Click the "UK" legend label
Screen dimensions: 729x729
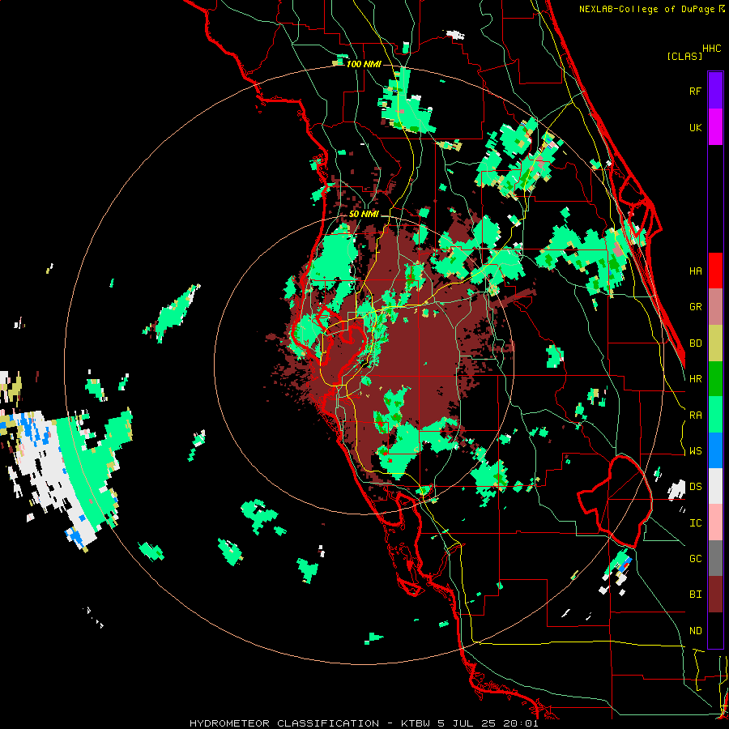coord(695,127)
